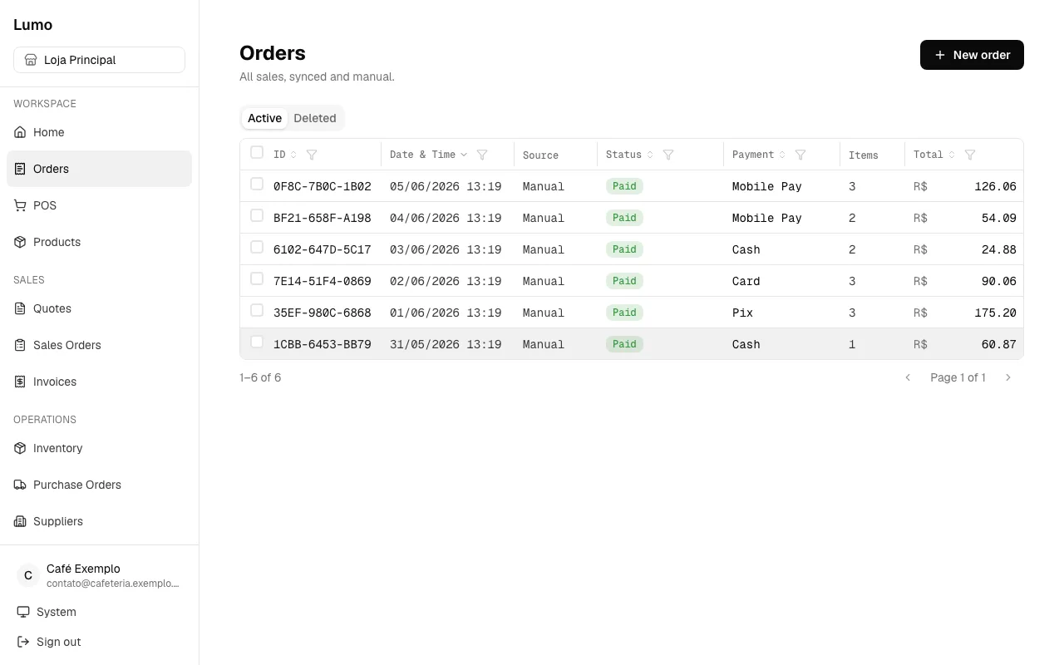The height and width of the screenshot is (665, 1064).
Task: Open the Total column filter funnel
Action: point(970,155)
